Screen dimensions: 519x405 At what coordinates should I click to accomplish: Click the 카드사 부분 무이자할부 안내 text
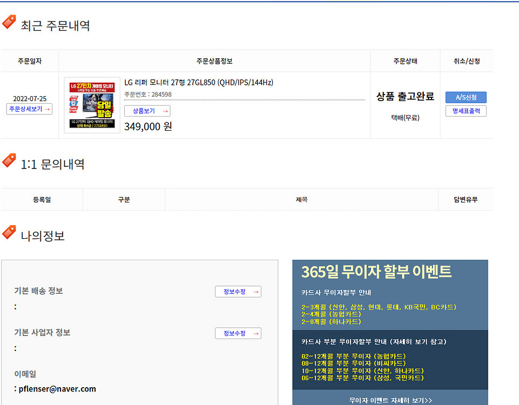374,341
